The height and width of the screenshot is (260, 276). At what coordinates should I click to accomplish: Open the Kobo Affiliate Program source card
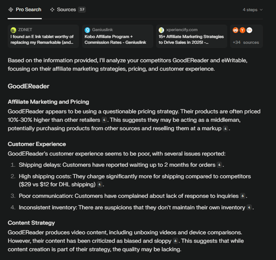118,36
